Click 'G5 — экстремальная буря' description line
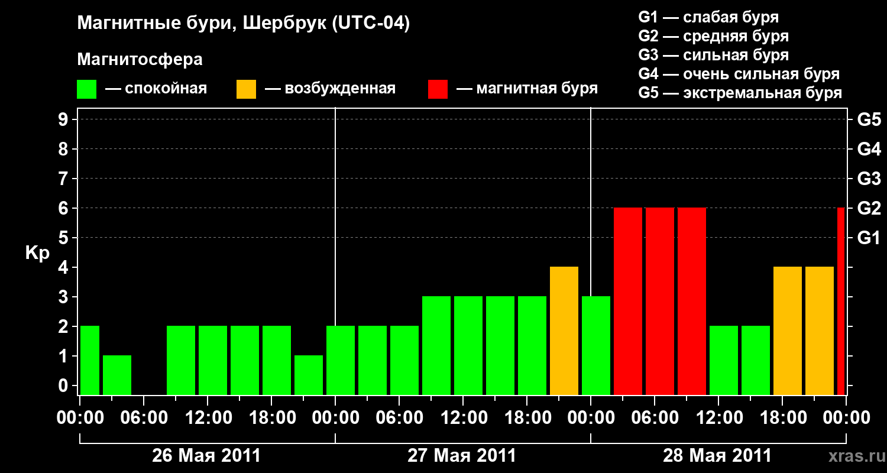The width and height of the screenshot is (887, 473). click(x=740, y=93)
